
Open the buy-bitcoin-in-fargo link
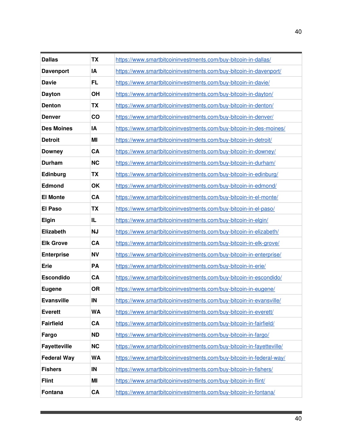pyautogui.click(x=192, y=335)
